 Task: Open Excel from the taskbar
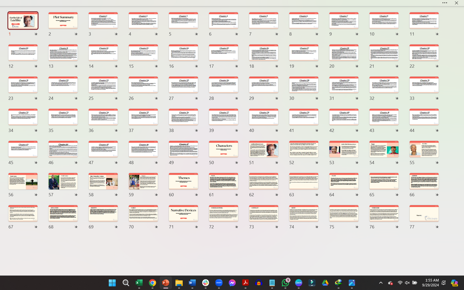139,283
